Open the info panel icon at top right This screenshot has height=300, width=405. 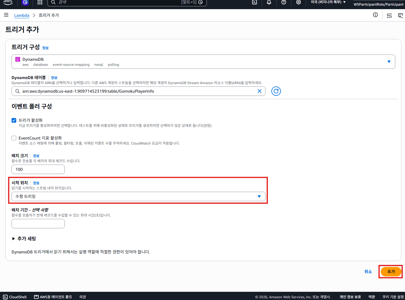point(375,15)
